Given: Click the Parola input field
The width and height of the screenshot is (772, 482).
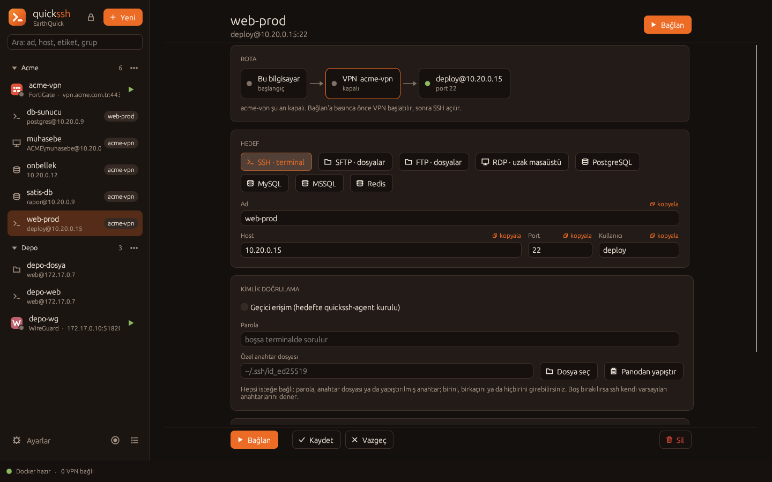Looking at the screenshot, I should [x=460, y=339].
